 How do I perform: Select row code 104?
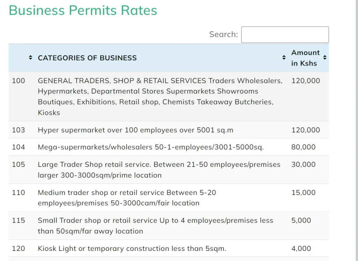tap(19, 147)
